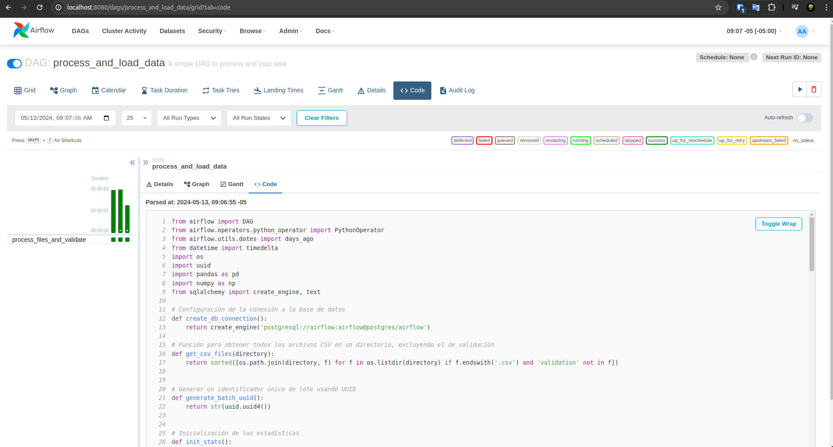Open timezone 09:07 -05 dropdown
This screenshot has height=447, width=833.
click(754, 31)
